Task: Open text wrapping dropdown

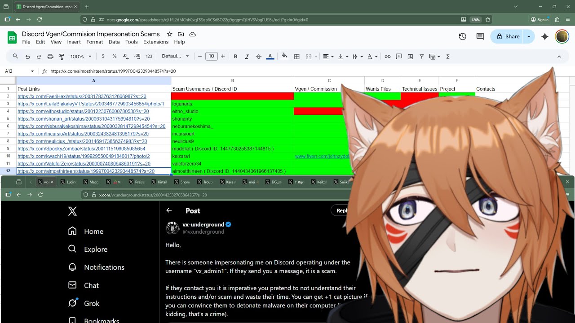Action: [358, 57]
